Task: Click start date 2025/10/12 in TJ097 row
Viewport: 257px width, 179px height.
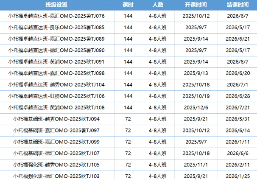Action: tap(196, 131)
